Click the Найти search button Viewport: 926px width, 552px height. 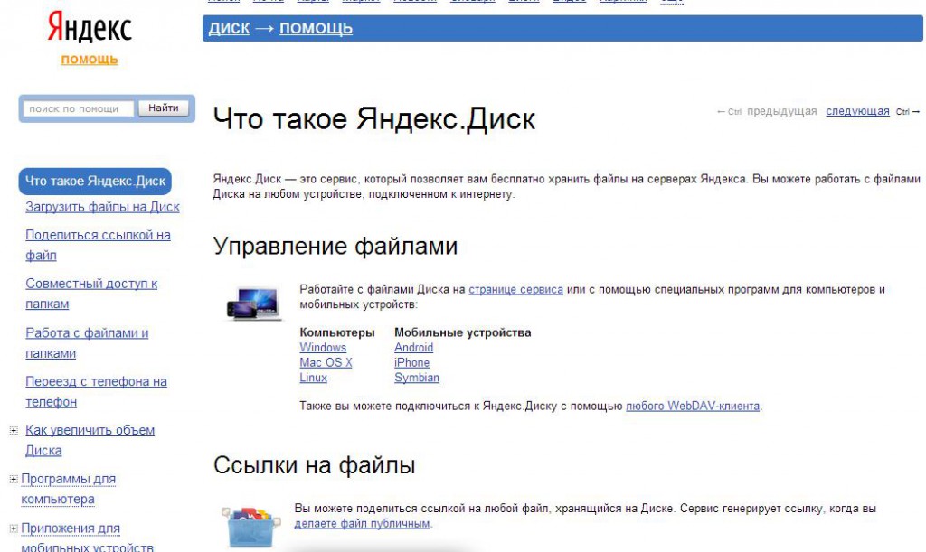click(x=164, y=108)
